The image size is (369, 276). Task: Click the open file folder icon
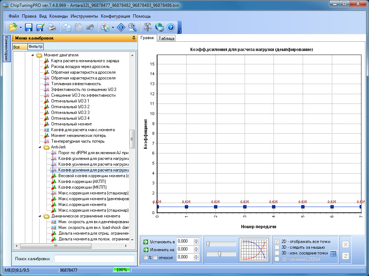coord(13,27)
